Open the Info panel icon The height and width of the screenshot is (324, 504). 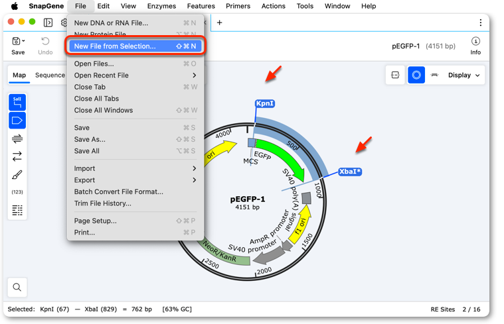[x=475, y=46]
